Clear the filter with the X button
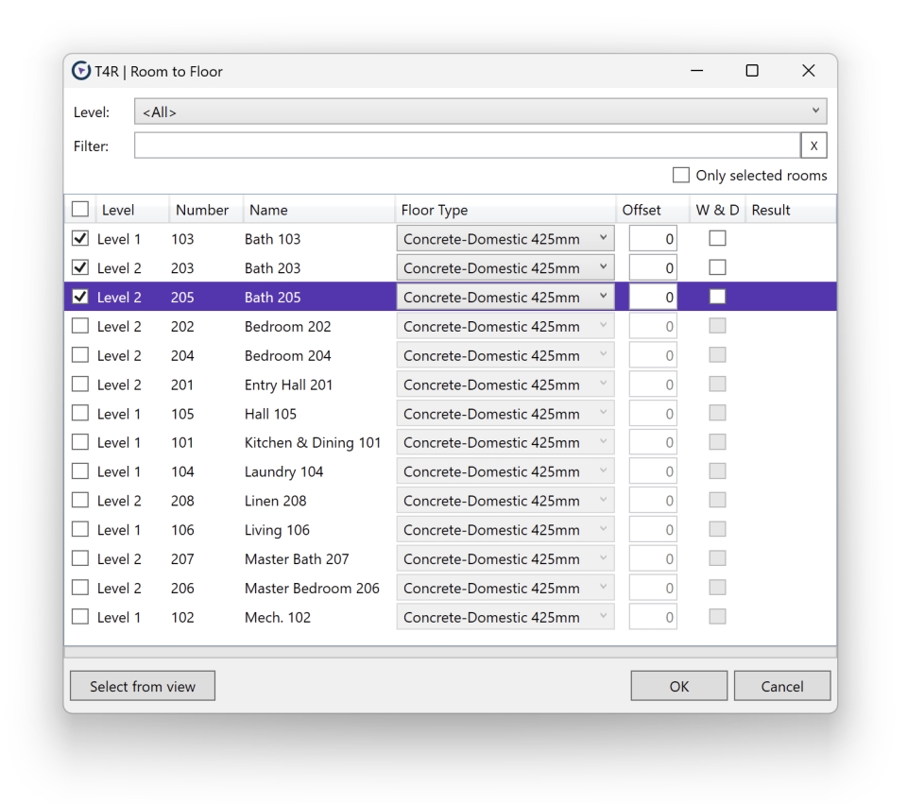This screenshot has height=804, width=907. (x=813, y=145)
